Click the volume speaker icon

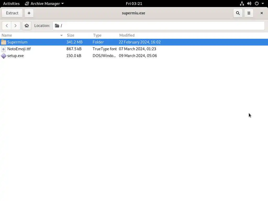(x=249, y=4)
